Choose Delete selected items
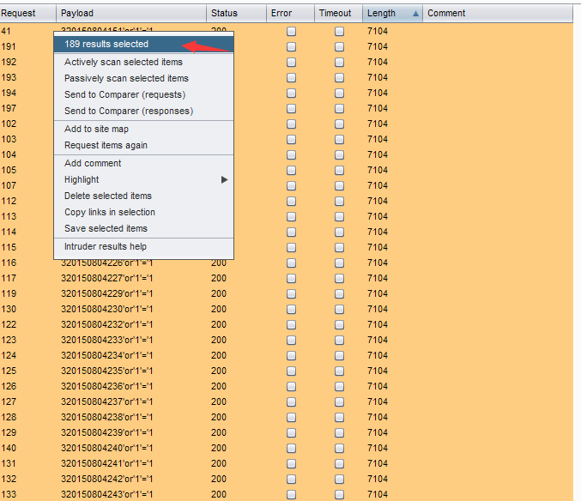Image resolution: width=581 pixels, height=501 pixels. (144, 196)
